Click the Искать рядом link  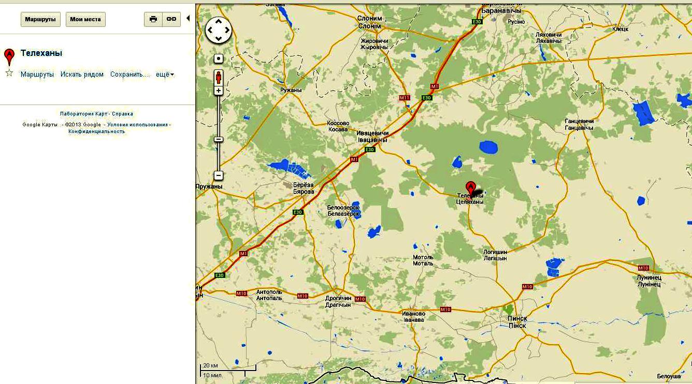click(82, 75)
